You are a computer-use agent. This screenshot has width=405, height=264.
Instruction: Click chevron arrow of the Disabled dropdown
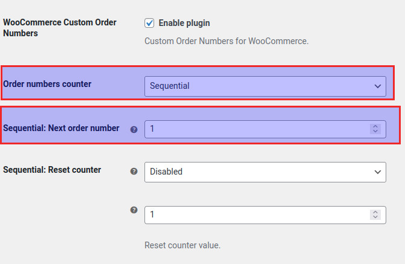pos(377,172)
